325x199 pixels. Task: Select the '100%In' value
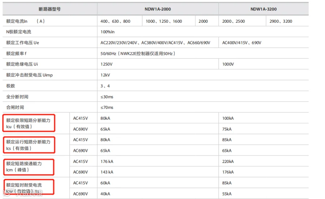pyautogui.click(x=107, y=32)
